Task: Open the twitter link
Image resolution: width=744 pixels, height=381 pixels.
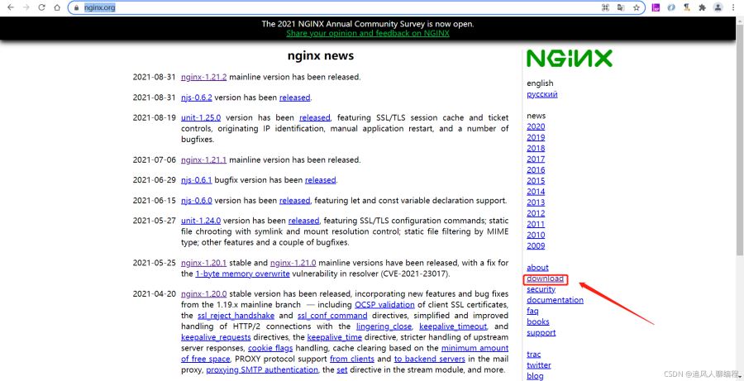Action: click(538, 365)
